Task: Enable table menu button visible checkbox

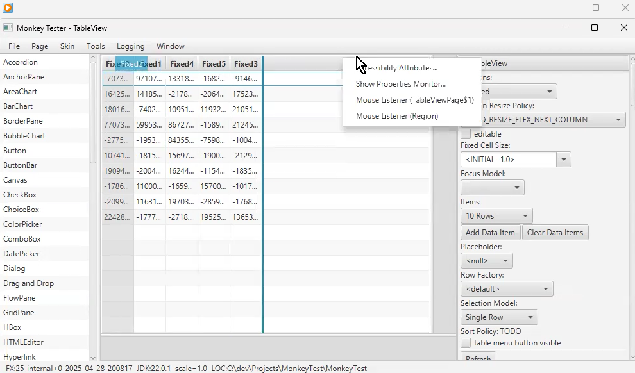Action: pos(466,343)
